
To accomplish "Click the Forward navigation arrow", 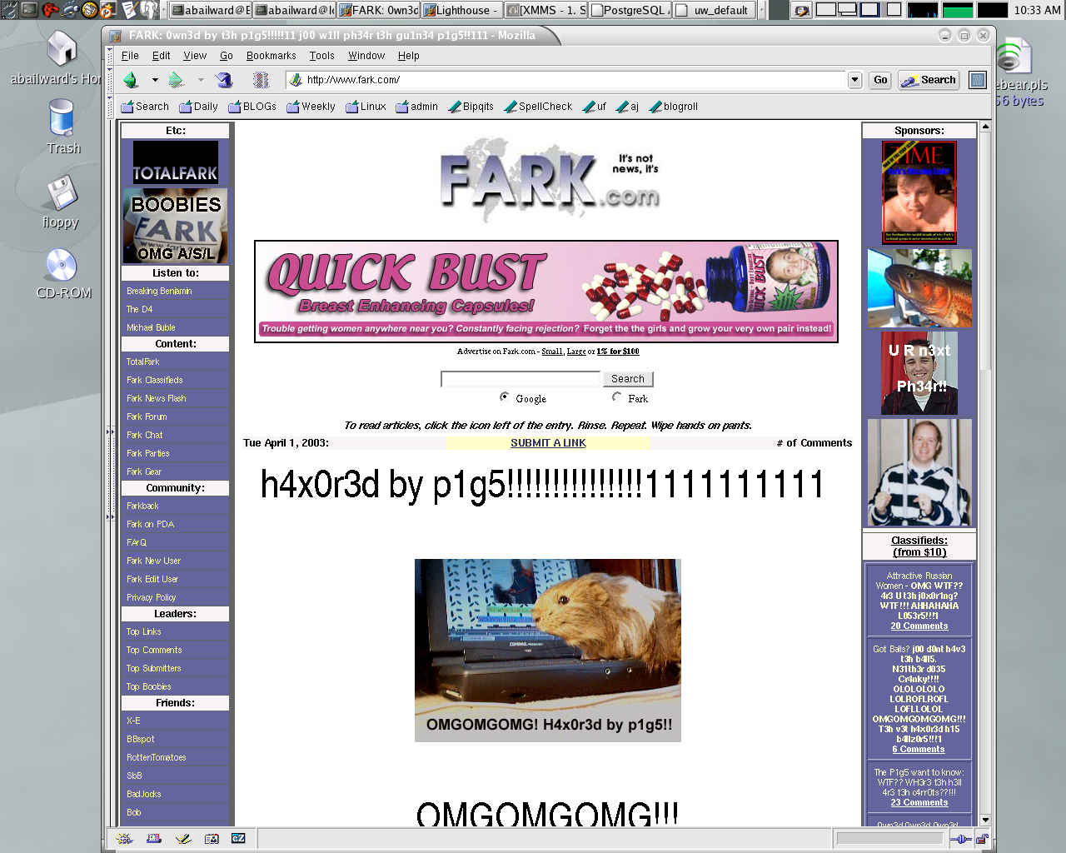I will point(176,80).
